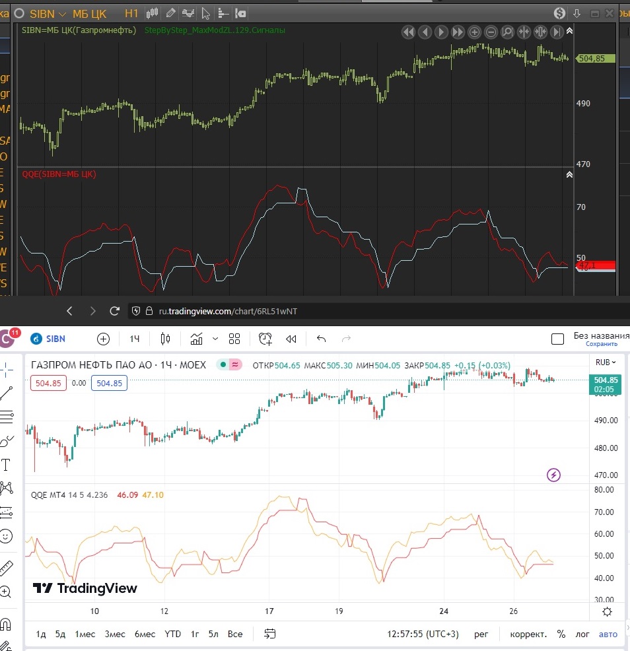Image resolution: width=630 pixels, height=651 pixels.
Task: Select the Text tool in drawing sidebar
Action: [7, 465]
